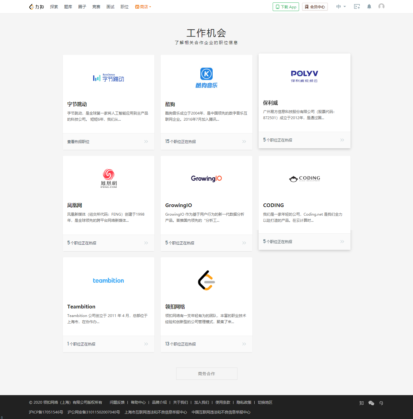Click the 下载 App button
Screen dimensions: 413x419
pyautogui.click(x=286, y=7)
